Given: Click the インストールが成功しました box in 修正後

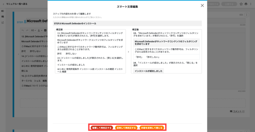Looking at the screenshot, I should tap(149, 71).
